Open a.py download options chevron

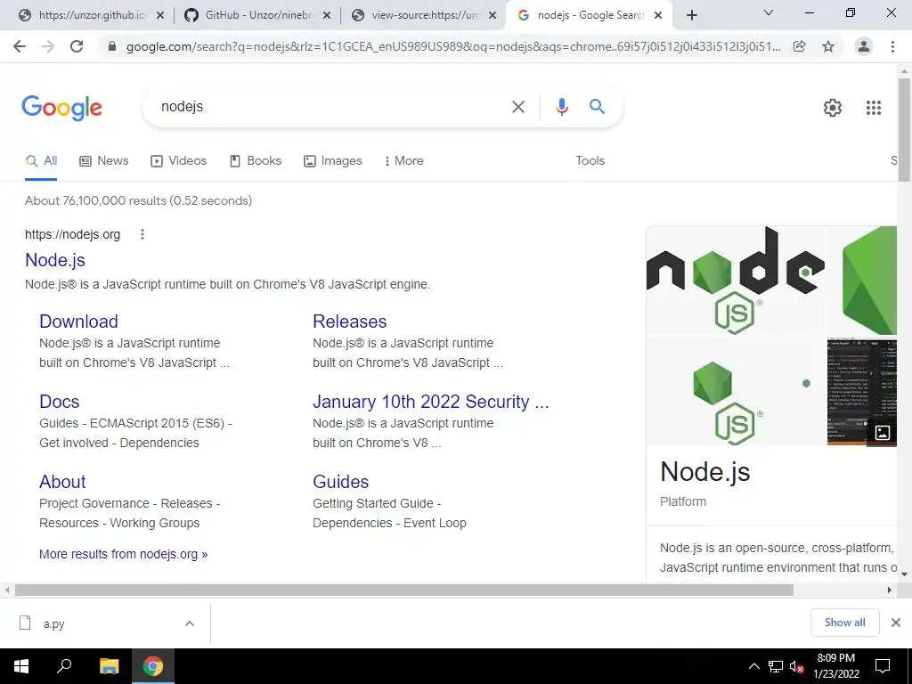click(x=190, y=623)
